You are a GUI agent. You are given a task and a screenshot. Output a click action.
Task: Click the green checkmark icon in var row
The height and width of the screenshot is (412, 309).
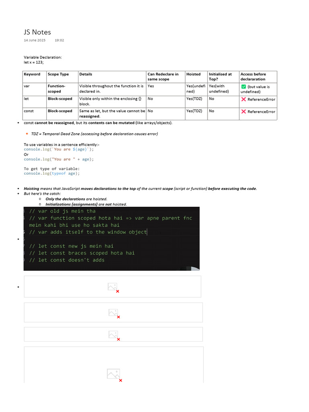(x=243, y=87)
